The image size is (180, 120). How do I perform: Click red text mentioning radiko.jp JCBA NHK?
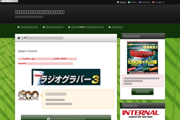click(x=47, y=59)
